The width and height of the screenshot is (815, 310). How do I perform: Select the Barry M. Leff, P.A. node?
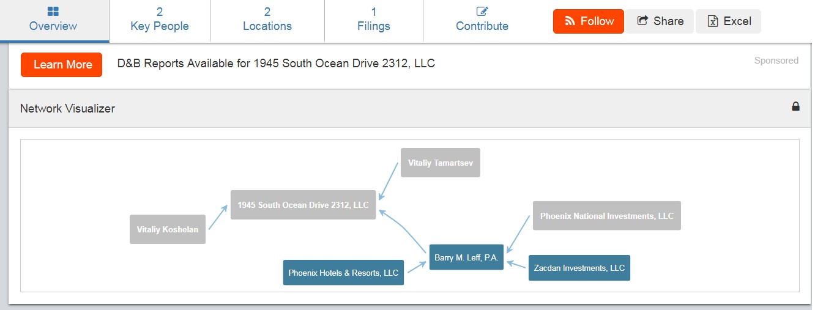point(466,257)
